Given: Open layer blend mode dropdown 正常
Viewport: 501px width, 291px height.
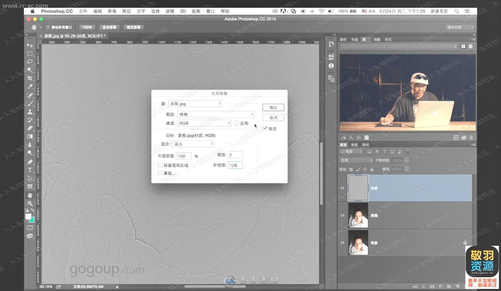Looking at the screenshot, I should point(356,160).
